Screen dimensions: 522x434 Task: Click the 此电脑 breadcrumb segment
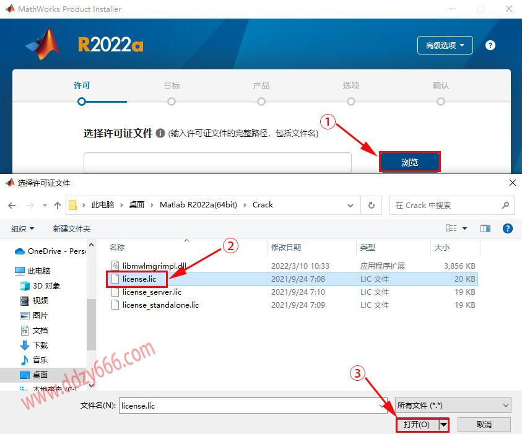pos(103,205)
